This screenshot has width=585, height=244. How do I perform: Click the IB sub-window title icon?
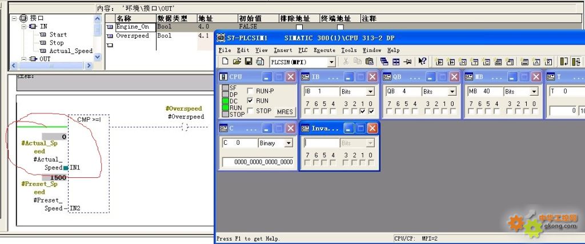pyautogui.click(x=305, y=77)
